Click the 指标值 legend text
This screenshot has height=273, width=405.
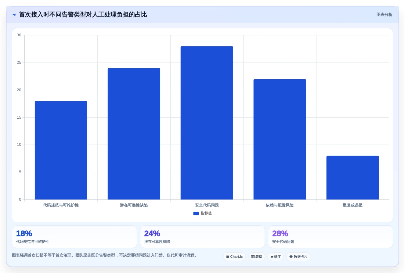pyautogui.click(x=206, y=214)
